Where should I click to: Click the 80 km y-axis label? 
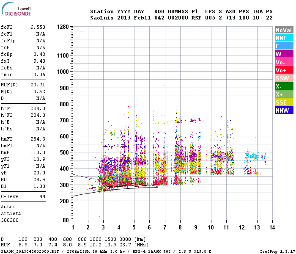(66, 220)
